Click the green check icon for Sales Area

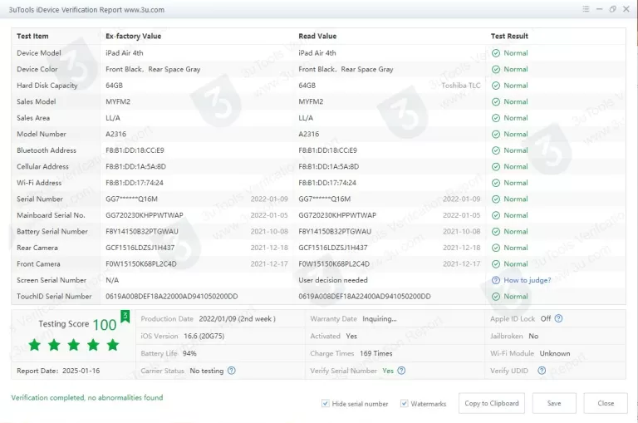(496, 118)
